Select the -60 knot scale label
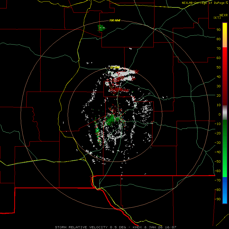The image size is (229, 229). (x=218, y=171)
